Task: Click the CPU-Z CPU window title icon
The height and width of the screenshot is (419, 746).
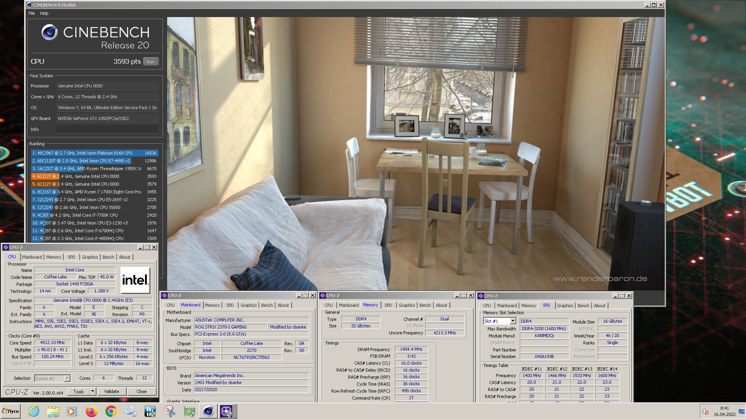Action: tap(6, 247)
